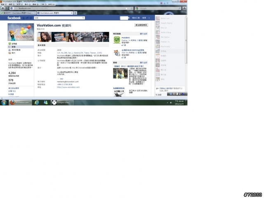Open first photo in page photo strip
This screenshot has height=198, width=264.
(44, 37)
